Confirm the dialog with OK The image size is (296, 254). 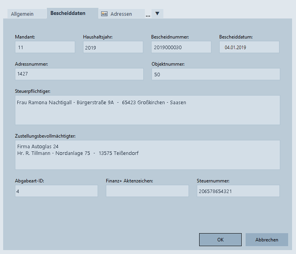pos(220,239)
